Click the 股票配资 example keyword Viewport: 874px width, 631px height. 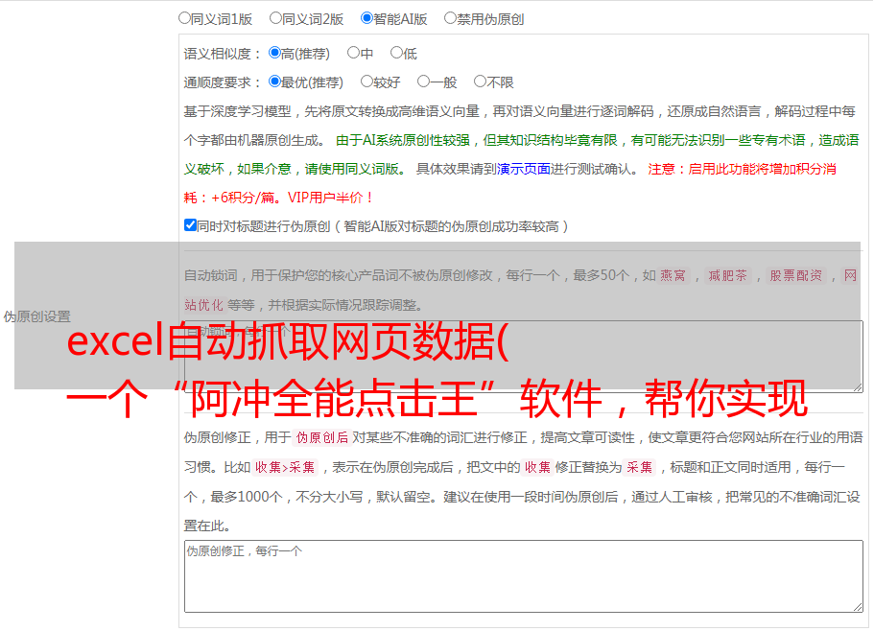coord(796,275)
